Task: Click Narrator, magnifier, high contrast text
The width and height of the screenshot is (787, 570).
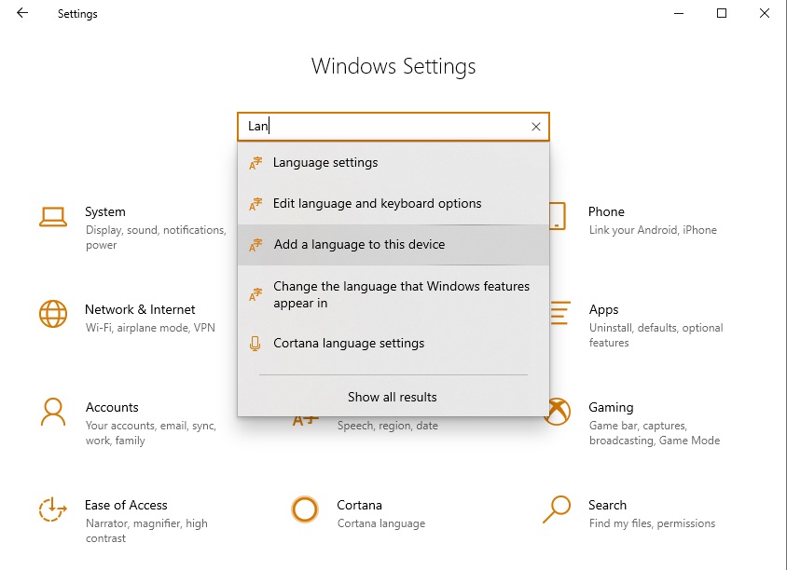Action: coord(146,531)
